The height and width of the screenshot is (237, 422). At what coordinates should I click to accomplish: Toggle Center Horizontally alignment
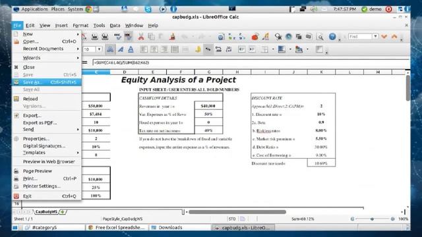[154, 49]
